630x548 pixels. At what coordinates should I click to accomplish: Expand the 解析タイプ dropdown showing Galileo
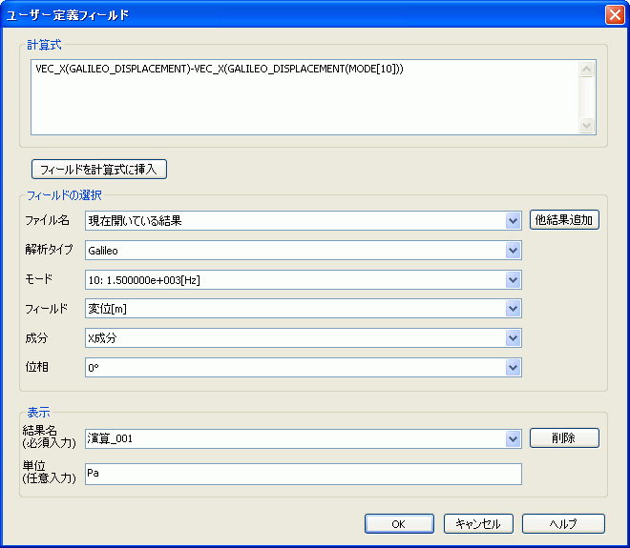514,251
